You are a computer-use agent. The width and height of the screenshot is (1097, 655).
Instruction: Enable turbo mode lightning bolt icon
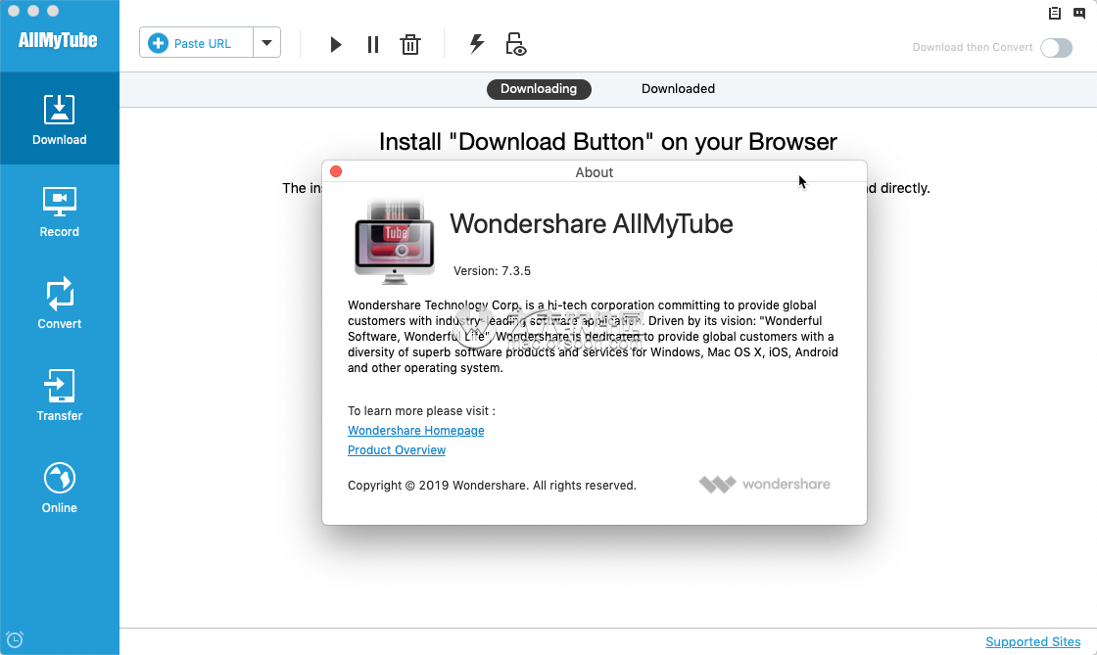coord(476,43)
